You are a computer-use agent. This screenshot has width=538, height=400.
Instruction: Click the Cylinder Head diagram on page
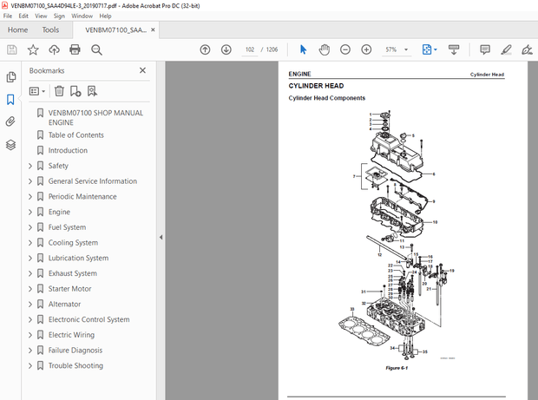(397, 235)
